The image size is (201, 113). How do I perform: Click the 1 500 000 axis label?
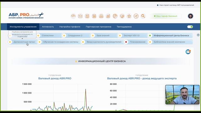pyautogui.click(x=27, y=84)
